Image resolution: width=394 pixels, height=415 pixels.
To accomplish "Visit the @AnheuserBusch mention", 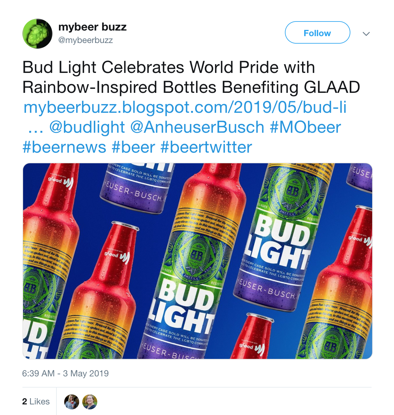I will click(x=197, y=127).
